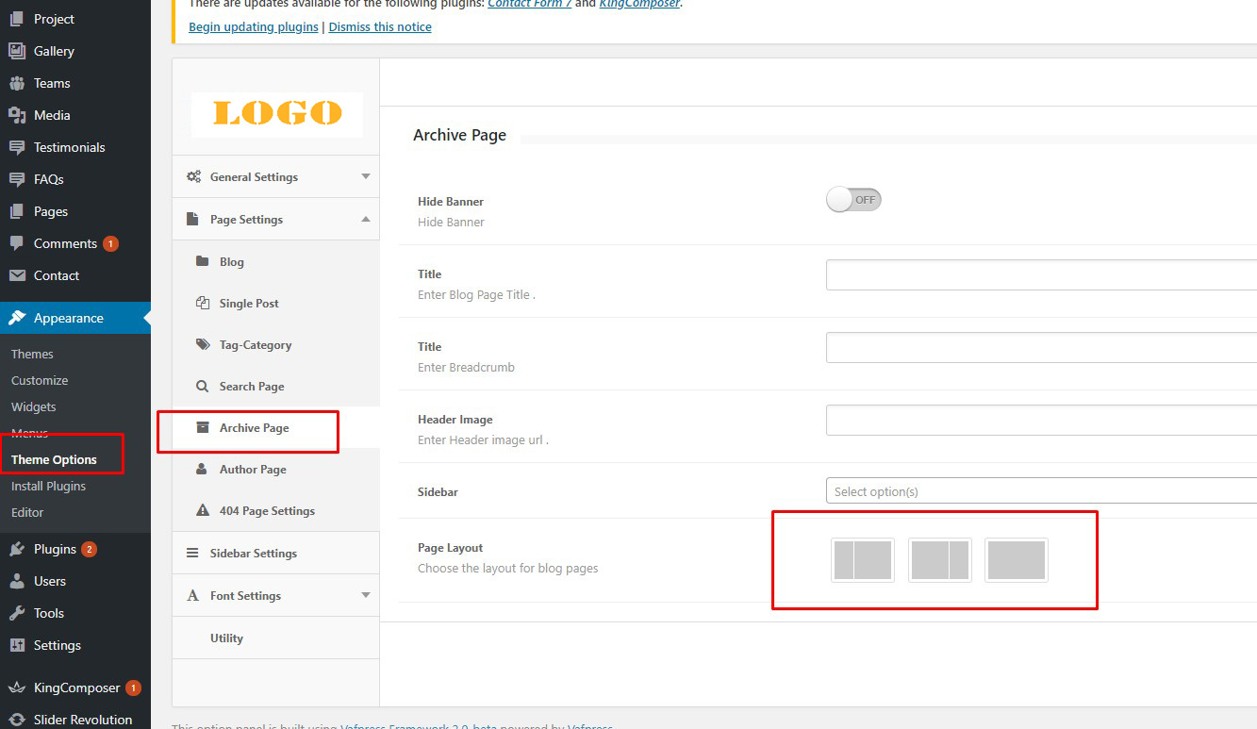Click the Slider Revolution refresh icon
The image size is (1257, 729).
tap(17, 720)
